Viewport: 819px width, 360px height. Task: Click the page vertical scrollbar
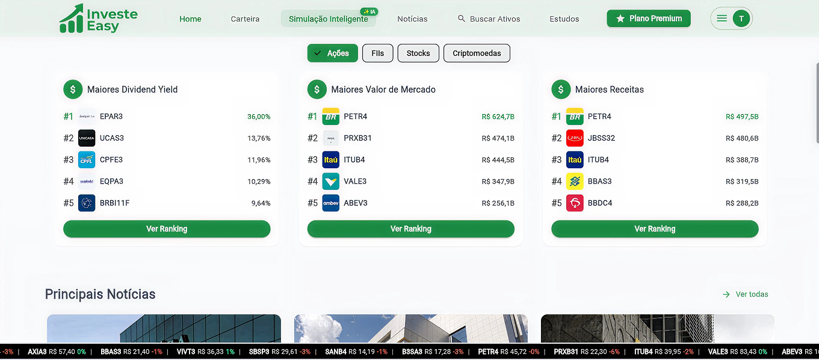[817, 102]
